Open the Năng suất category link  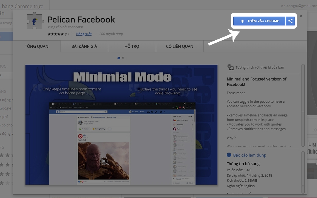point(84,34)
